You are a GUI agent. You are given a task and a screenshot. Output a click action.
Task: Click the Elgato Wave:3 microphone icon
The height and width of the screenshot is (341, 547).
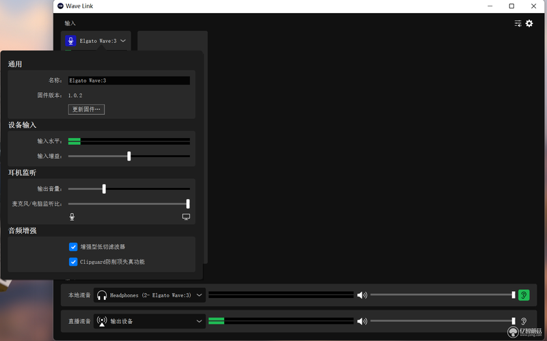pos(70,41)
